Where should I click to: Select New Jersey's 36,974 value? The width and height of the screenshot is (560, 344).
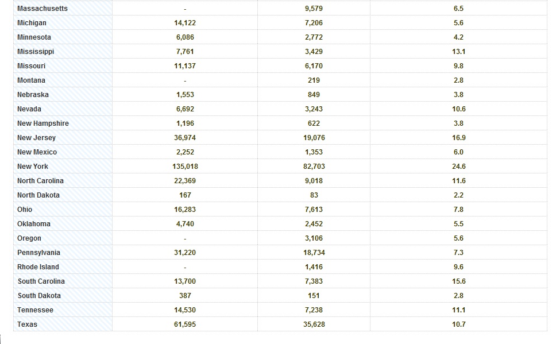pyautogui.click(x=185, y=137)
